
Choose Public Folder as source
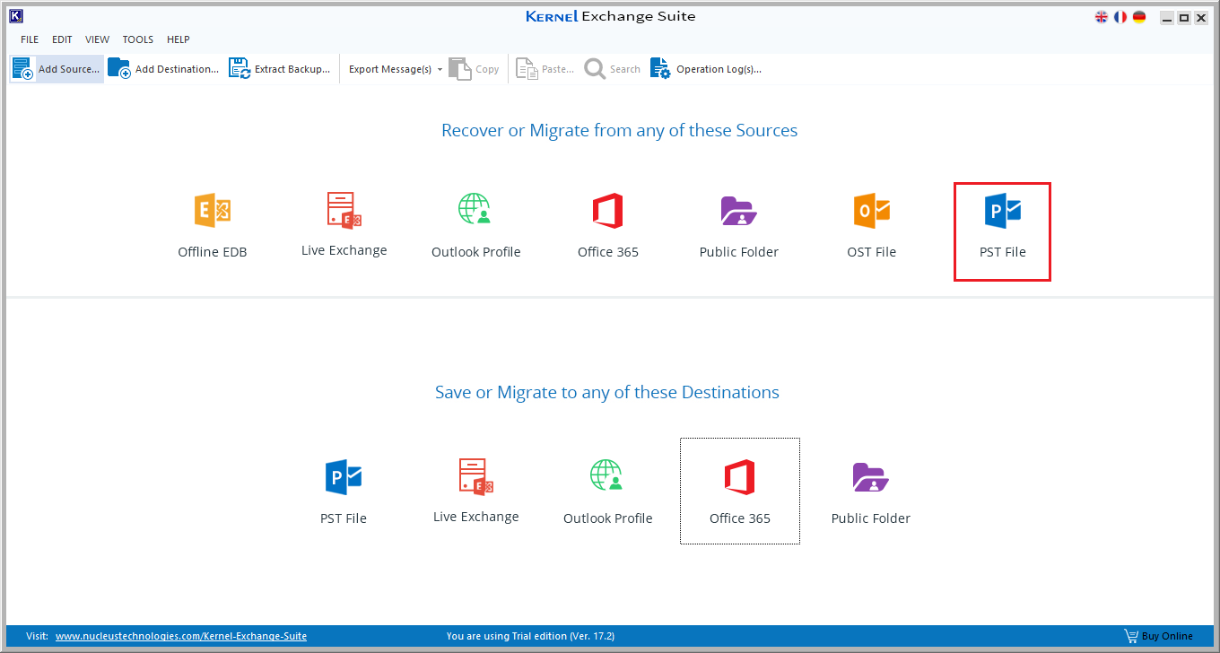point(739,228)
